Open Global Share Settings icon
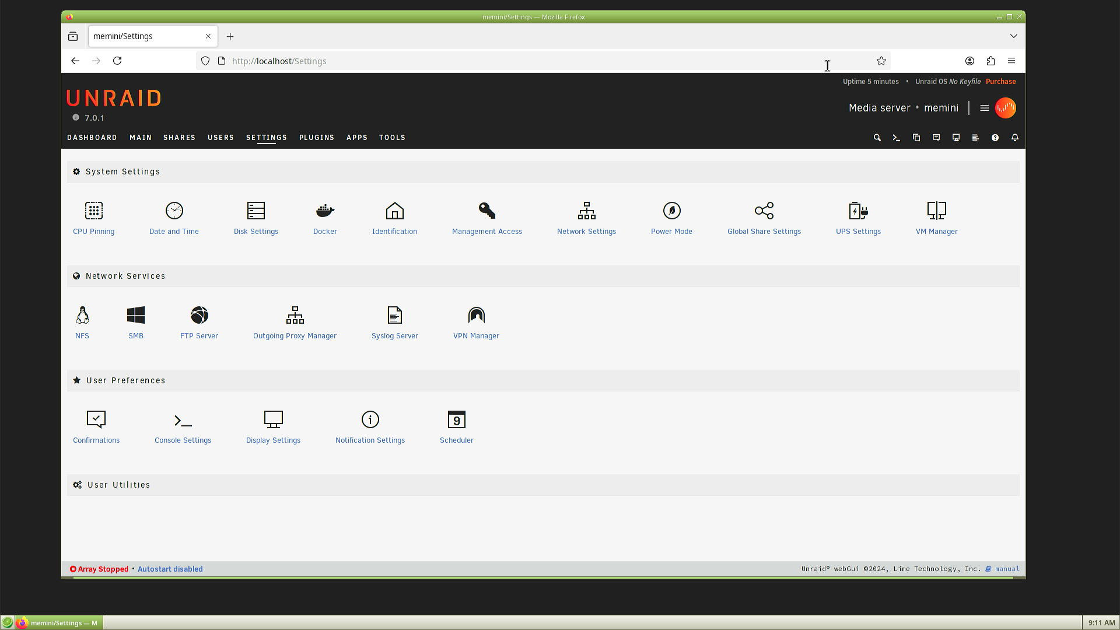Screen dimensions: 1120x630 (x=764, y=211)
